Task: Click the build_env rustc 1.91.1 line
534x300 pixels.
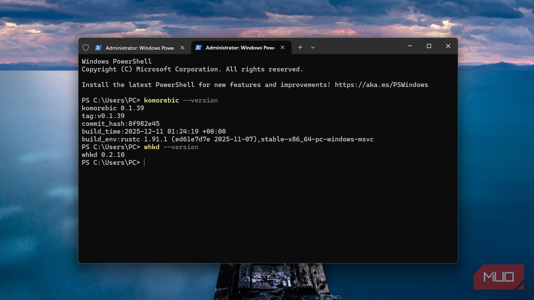Action: (228, 139)
